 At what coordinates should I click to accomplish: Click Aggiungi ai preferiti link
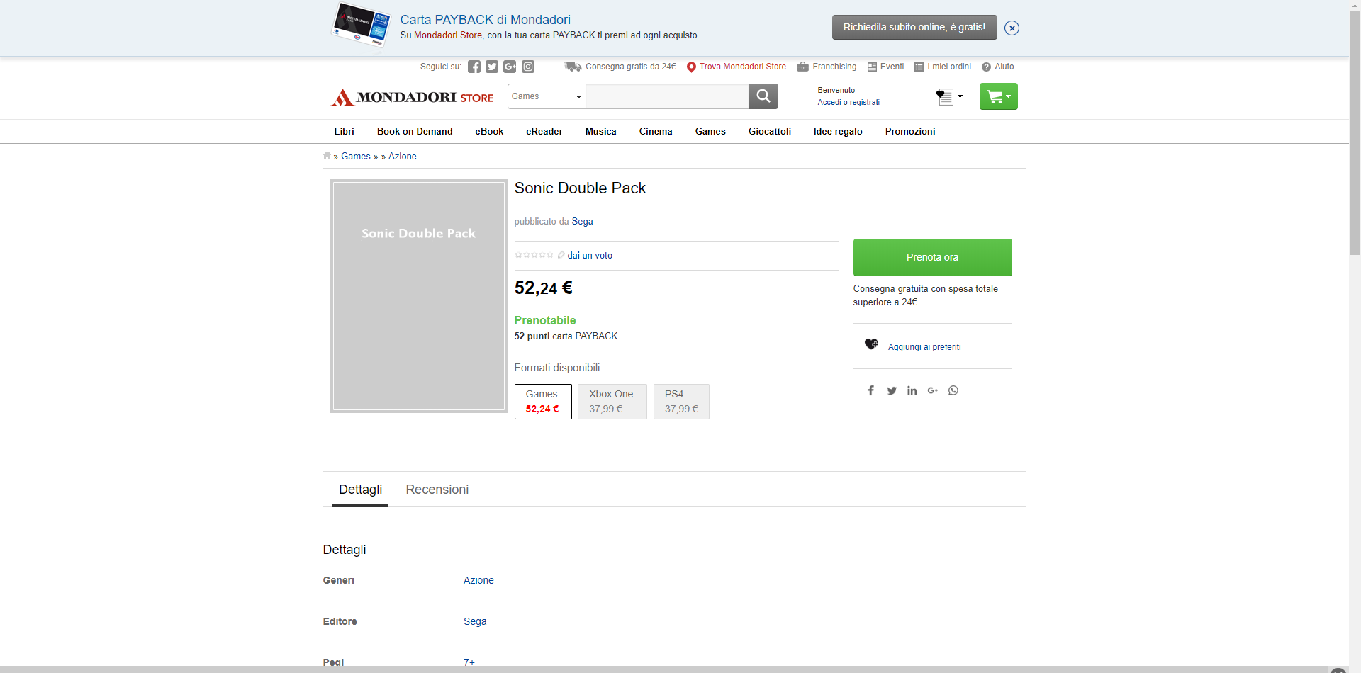click(x=924, y=347)
